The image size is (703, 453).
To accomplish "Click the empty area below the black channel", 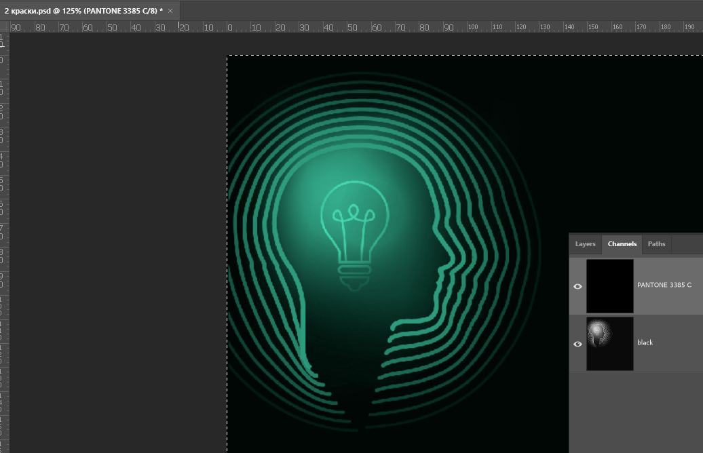I will (634, 407).
